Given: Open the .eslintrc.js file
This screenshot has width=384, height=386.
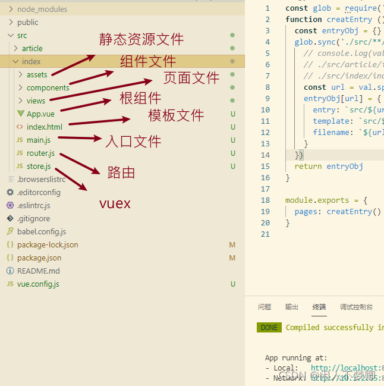Looking at the screenshot, I should (x=34, y=205).
